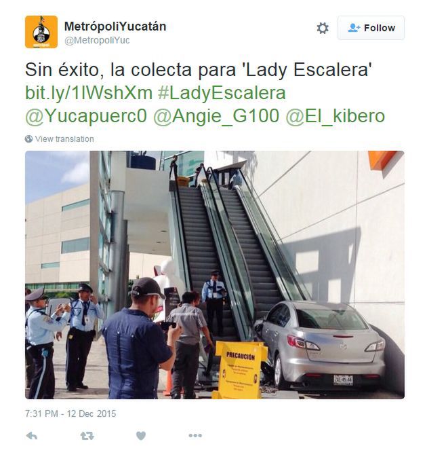Follow the MetrópoliYucatán account

pos(371,28)
